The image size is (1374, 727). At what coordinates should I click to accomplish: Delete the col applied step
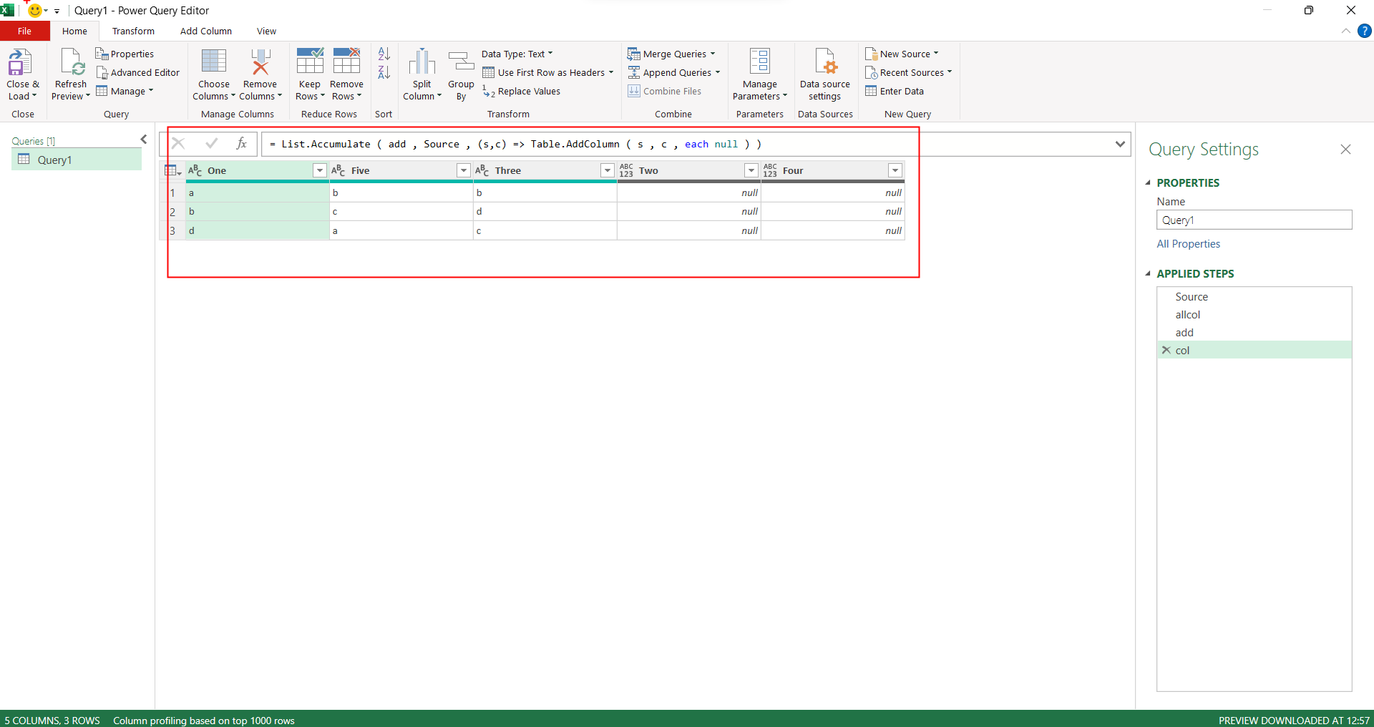point(1166,350)
